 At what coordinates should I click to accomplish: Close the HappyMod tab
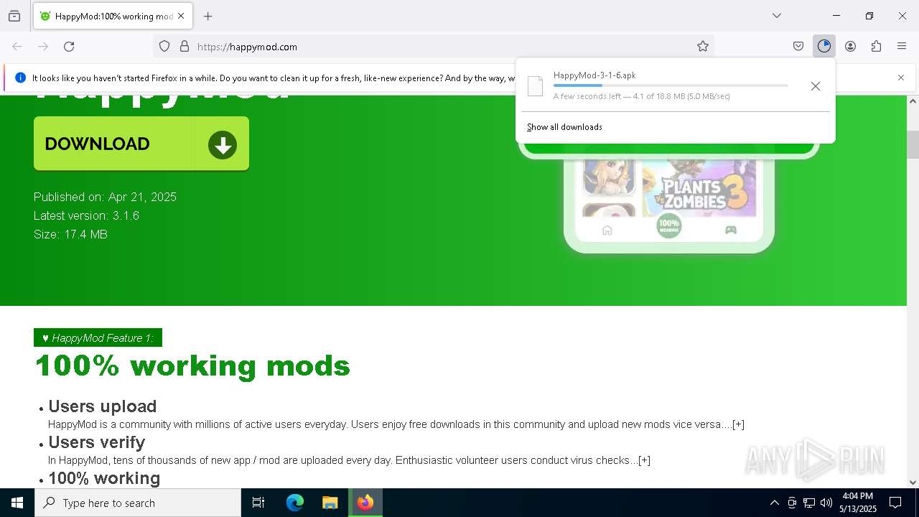coord(181,16)
